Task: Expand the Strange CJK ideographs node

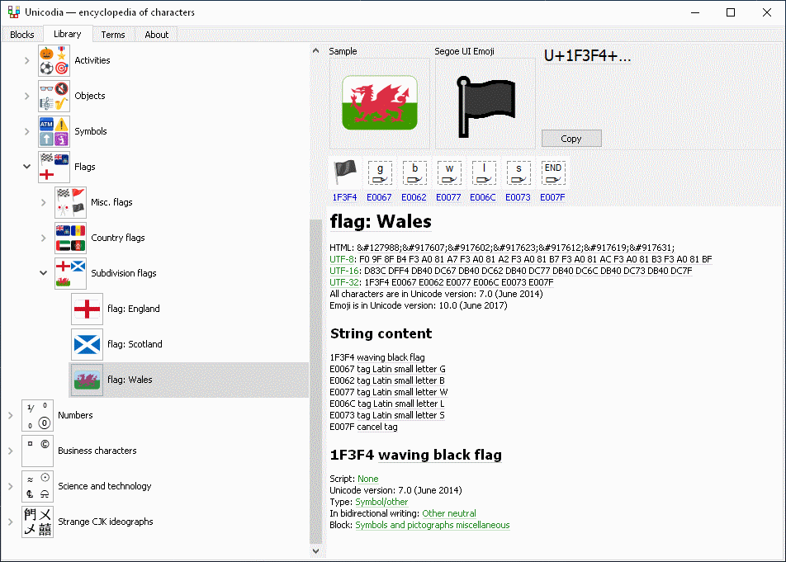Action: tap(11, 522)
